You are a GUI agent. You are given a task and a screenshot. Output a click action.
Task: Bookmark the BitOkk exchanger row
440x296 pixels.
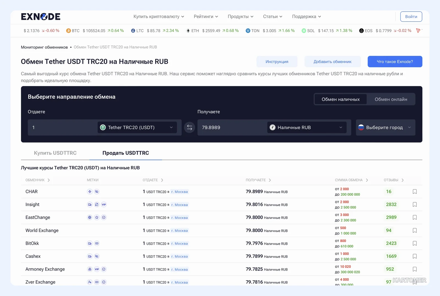coord(415,243)
